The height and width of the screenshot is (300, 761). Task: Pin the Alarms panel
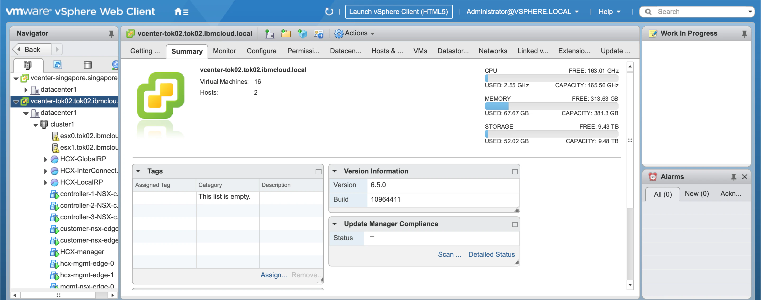734,177
